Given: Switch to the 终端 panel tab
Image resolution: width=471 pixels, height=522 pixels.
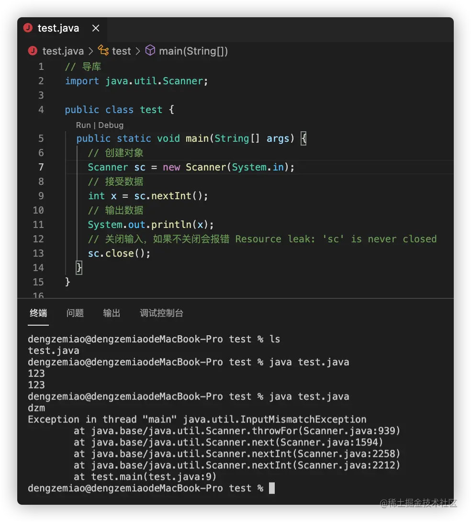Looking at the screenshot, I should (38, 313).
